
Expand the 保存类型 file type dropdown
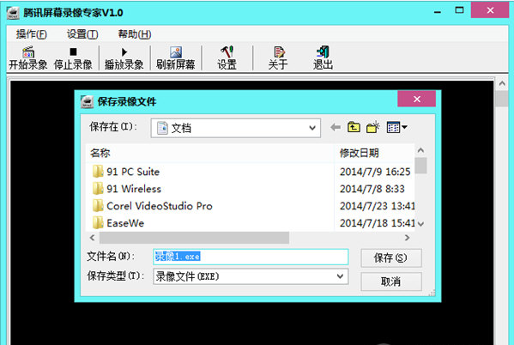340,276
